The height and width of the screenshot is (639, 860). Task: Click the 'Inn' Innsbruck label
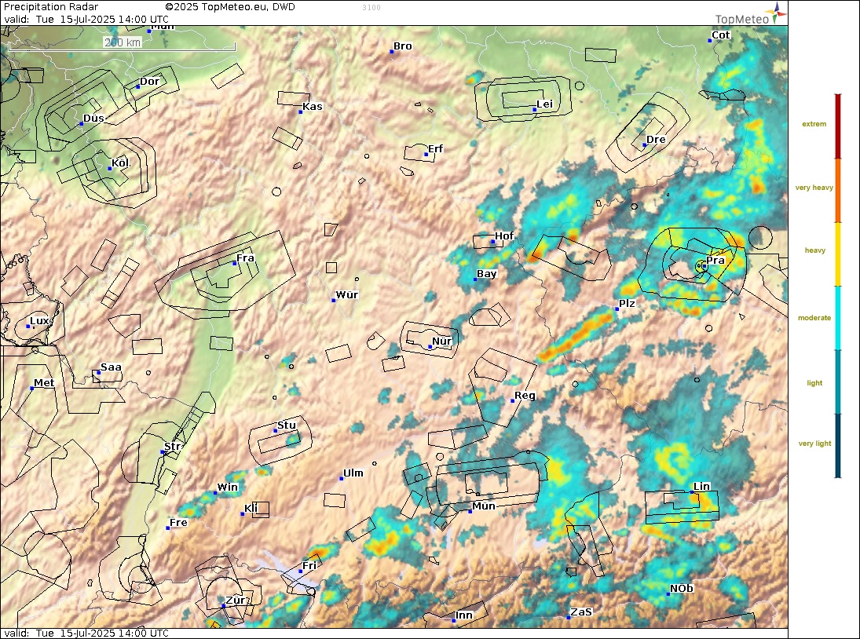click(464, 615)
